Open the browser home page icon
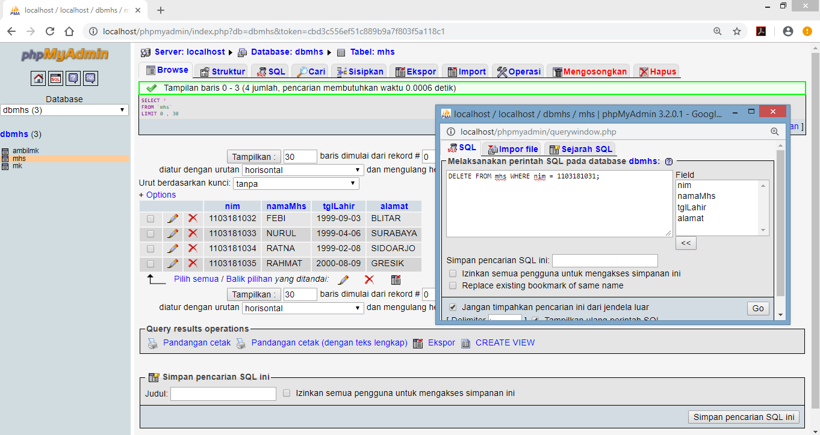This screenshot has height=435, width=820. 69,31
